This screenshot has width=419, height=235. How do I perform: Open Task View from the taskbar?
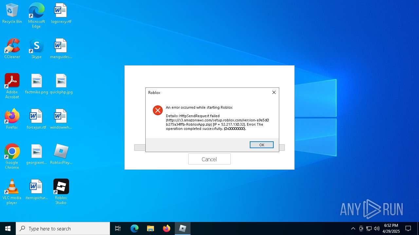point(118,228)
